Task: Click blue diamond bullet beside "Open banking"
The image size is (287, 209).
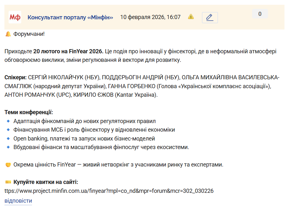Action: pyautogui.click(x=8, y=139)
